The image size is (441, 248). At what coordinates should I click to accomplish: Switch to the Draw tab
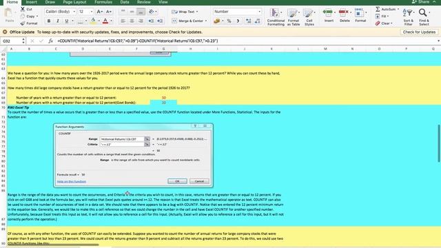tap(50, 2)
